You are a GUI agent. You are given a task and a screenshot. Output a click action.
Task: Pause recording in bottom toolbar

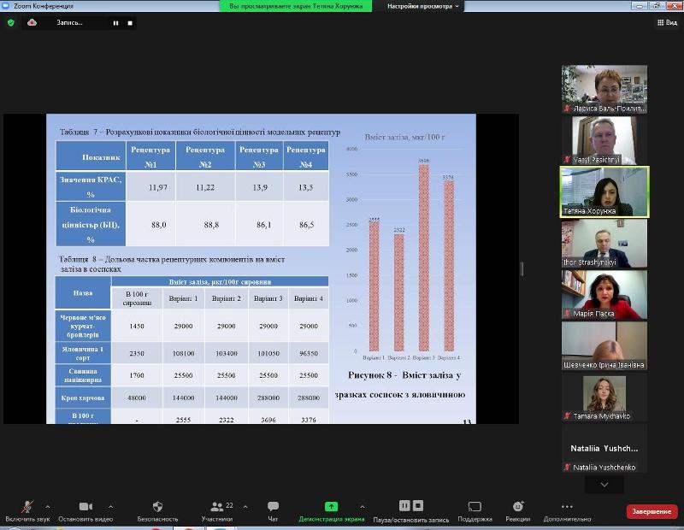click(404, 505)
